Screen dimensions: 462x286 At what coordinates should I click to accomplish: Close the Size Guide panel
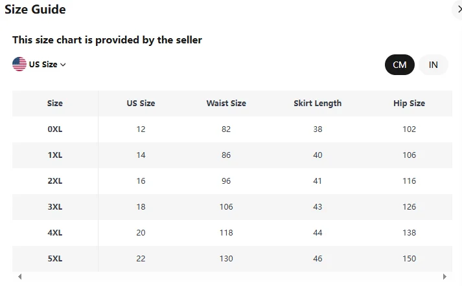point(458,10)
